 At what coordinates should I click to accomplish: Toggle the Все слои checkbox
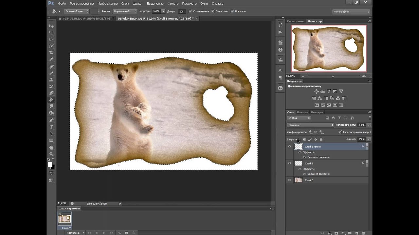[x=232, y=11]
